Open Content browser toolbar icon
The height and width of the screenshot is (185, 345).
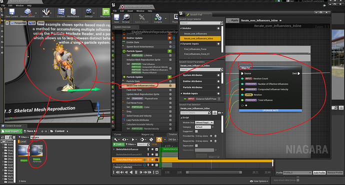pos(61,13)
